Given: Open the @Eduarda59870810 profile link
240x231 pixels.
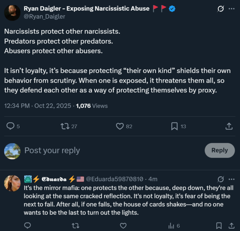Looking at the screenshot, I should click(114, 179).
